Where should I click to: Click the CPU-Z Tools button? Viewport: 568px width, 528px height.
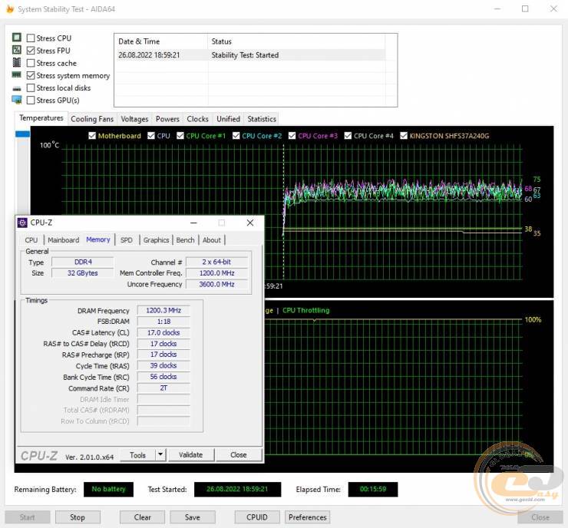pos(137,455)
